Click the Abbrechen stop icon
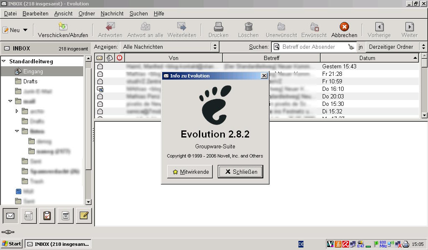The height and width of the screenshot is (250, 428). click(x=344, y=27)
